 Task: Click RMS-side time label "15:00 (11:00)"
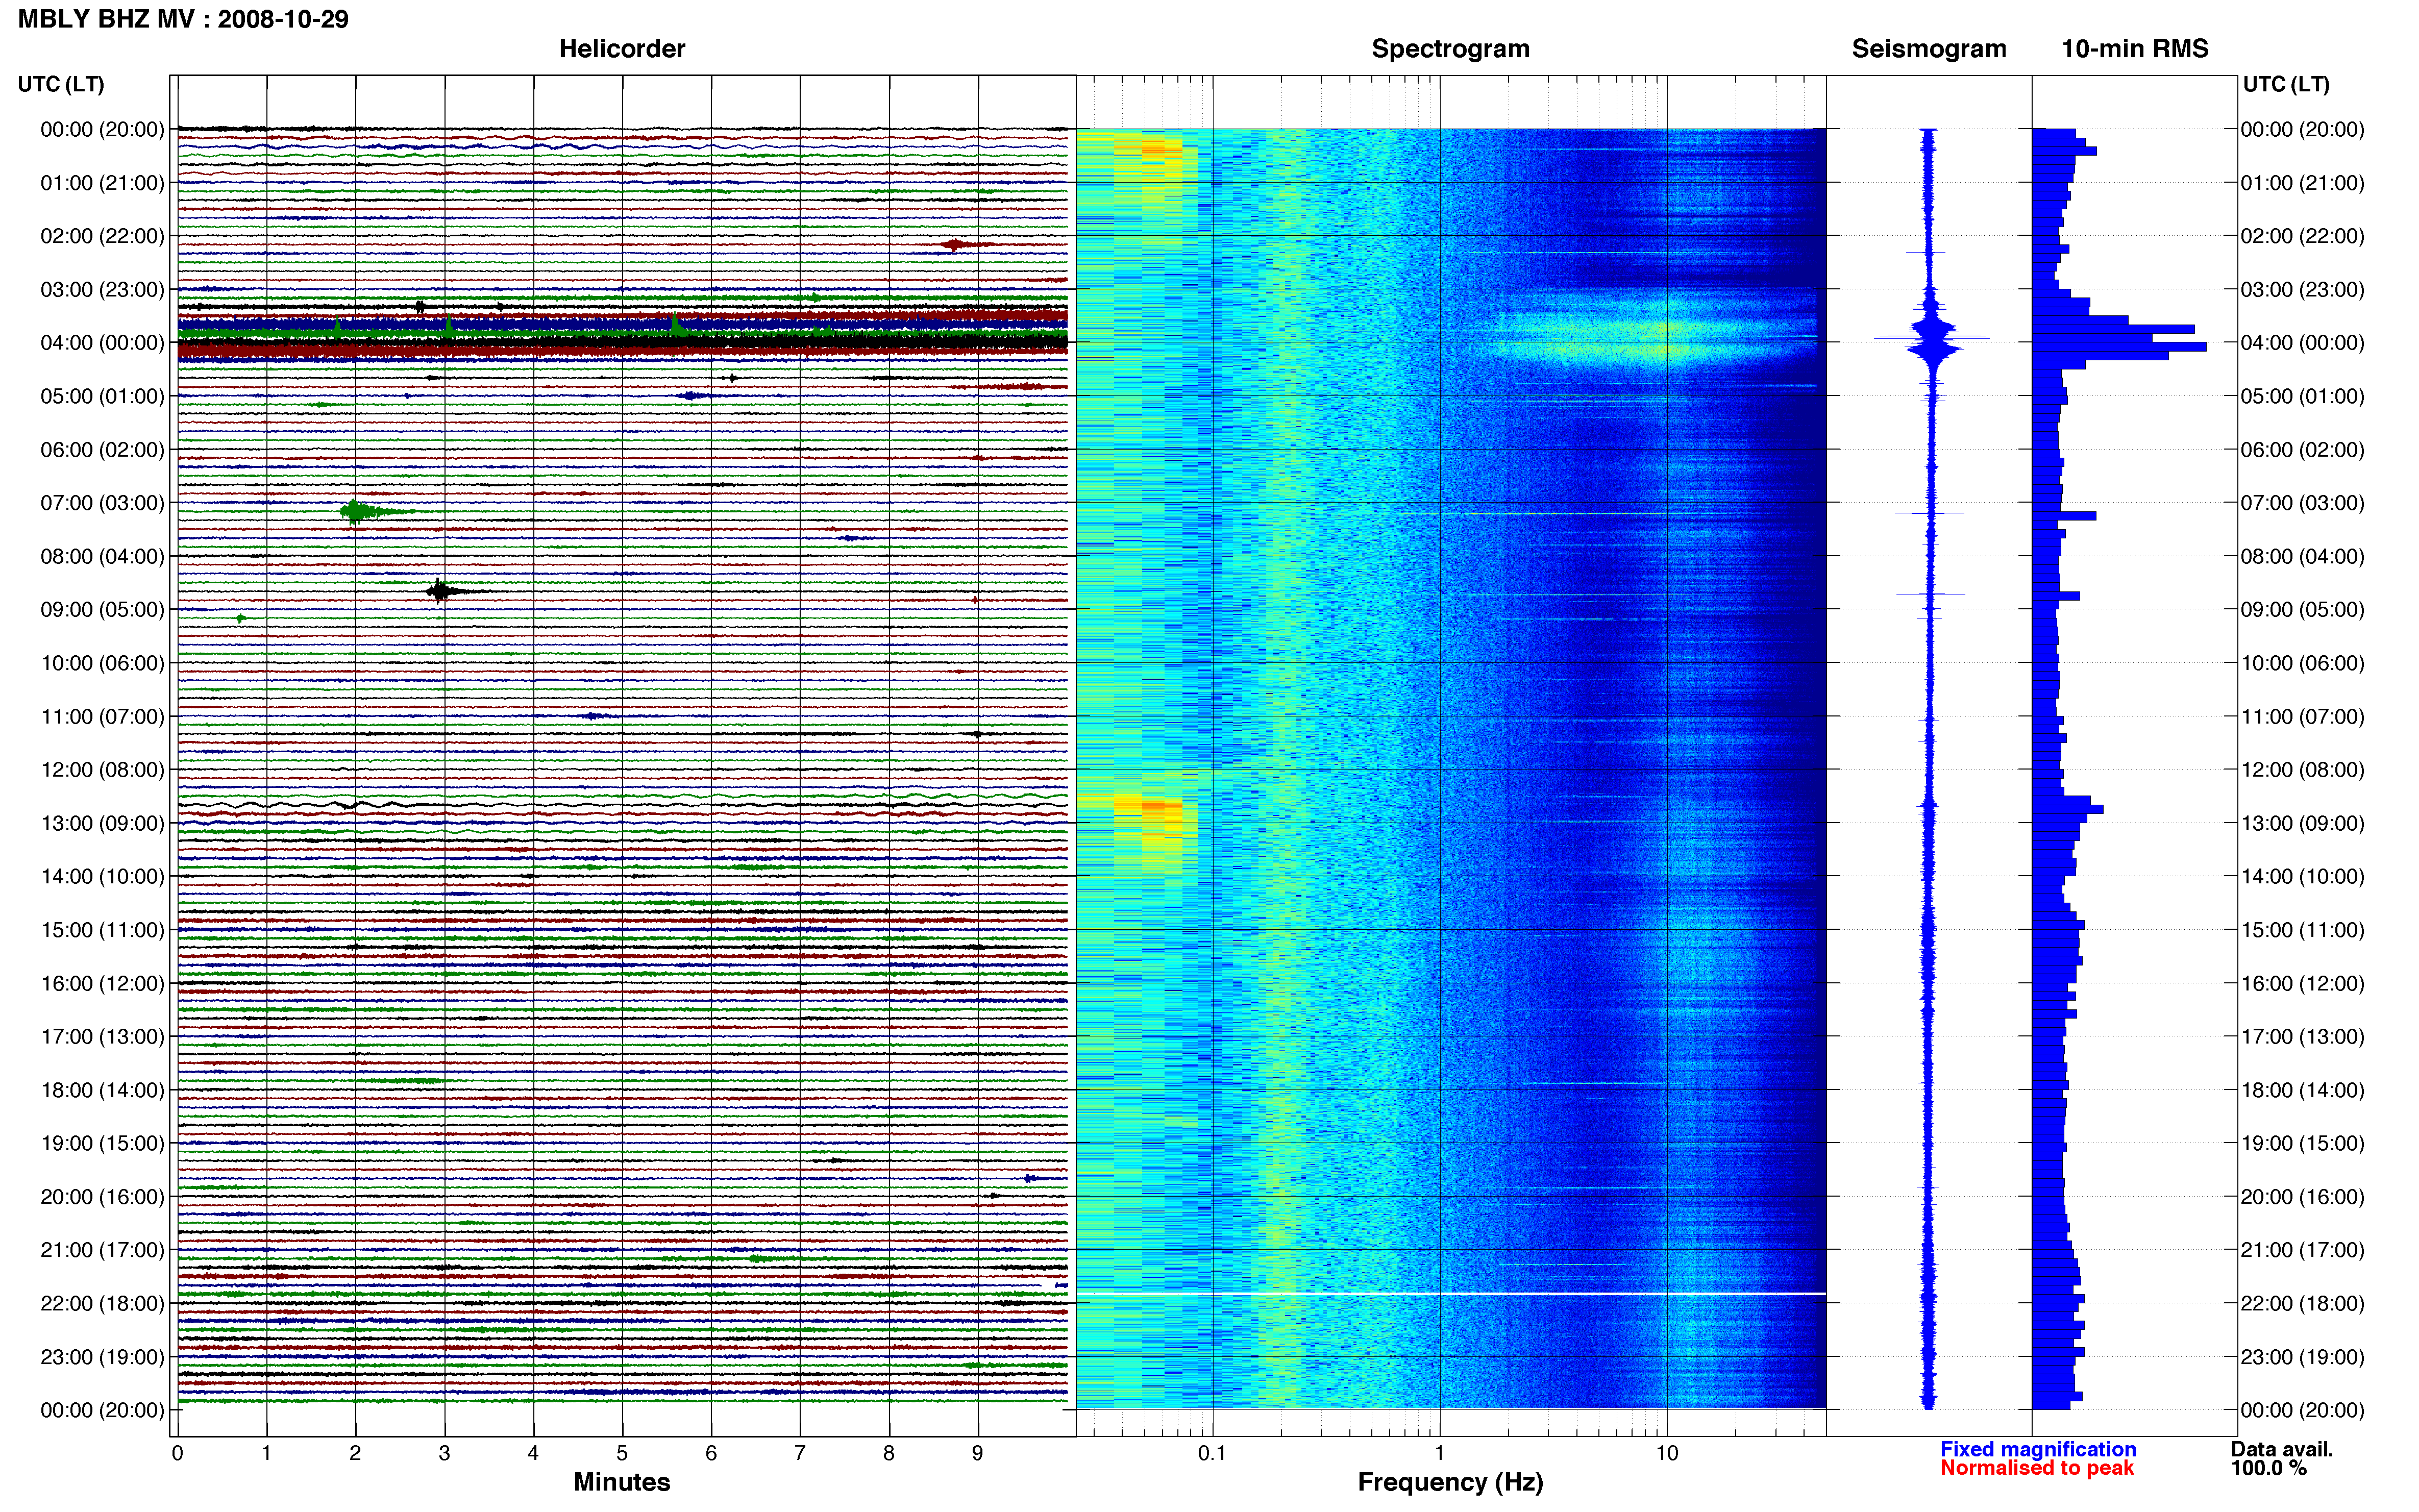coord(2302,929)
